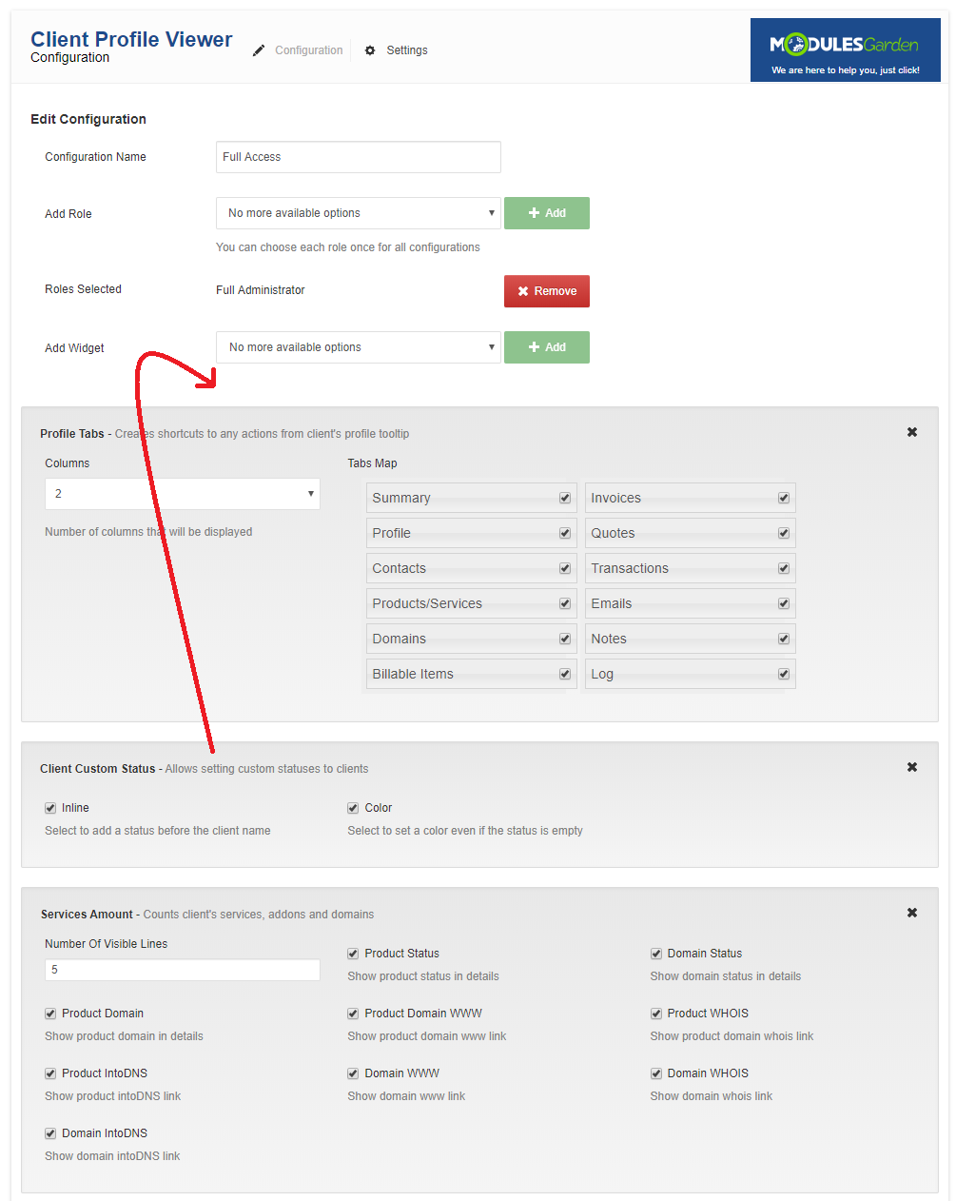This screenshot has height=1201, width=956.
Task: Click the Profile Tabs widget title
Action: click(x=72, y=434)
